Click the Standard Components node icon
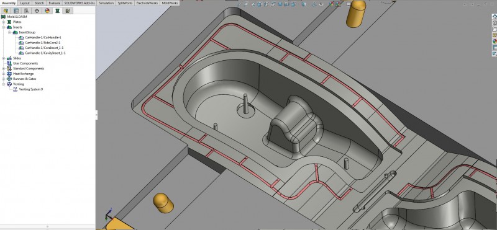 click(9, 69)
